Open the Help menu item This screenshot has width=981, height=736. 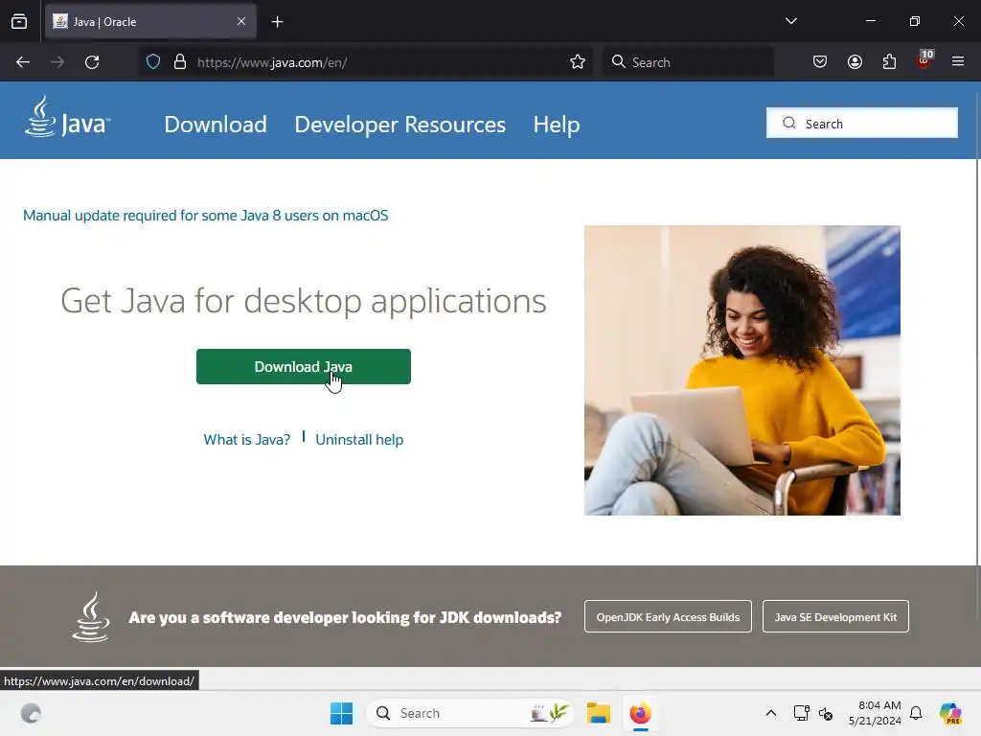[x=557, y=125]
